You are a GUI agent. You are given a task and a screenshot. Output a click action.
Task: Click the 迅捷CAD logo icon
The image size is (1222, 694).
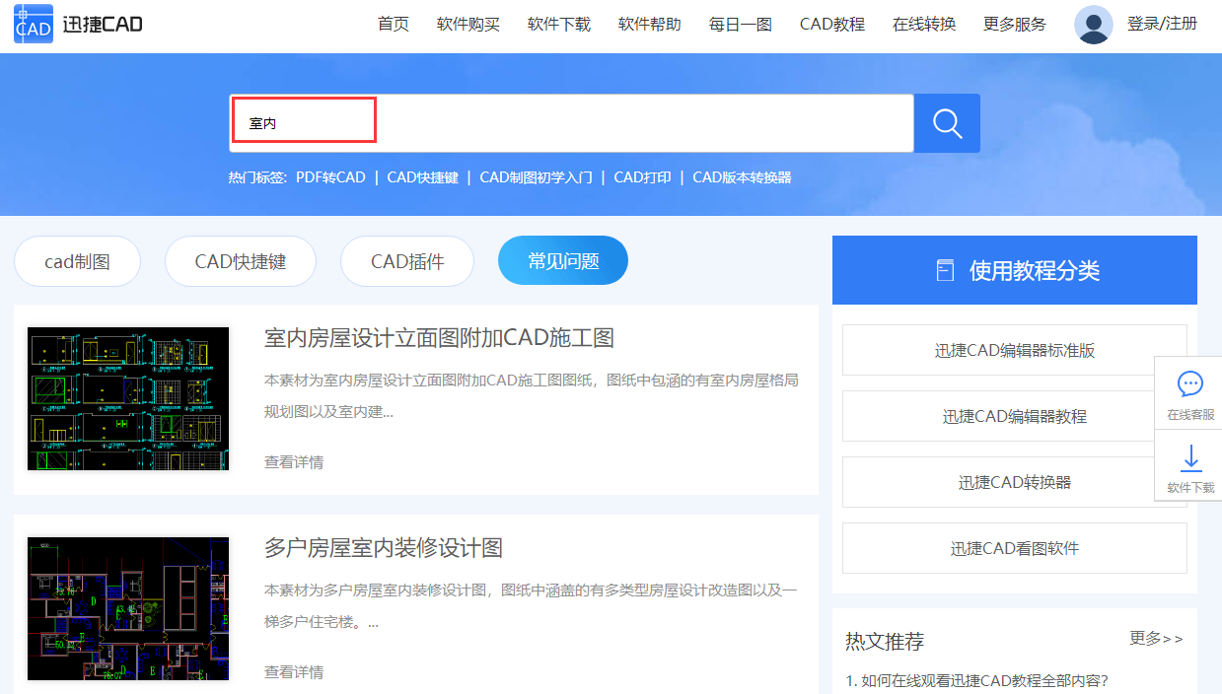click(31, 24)
